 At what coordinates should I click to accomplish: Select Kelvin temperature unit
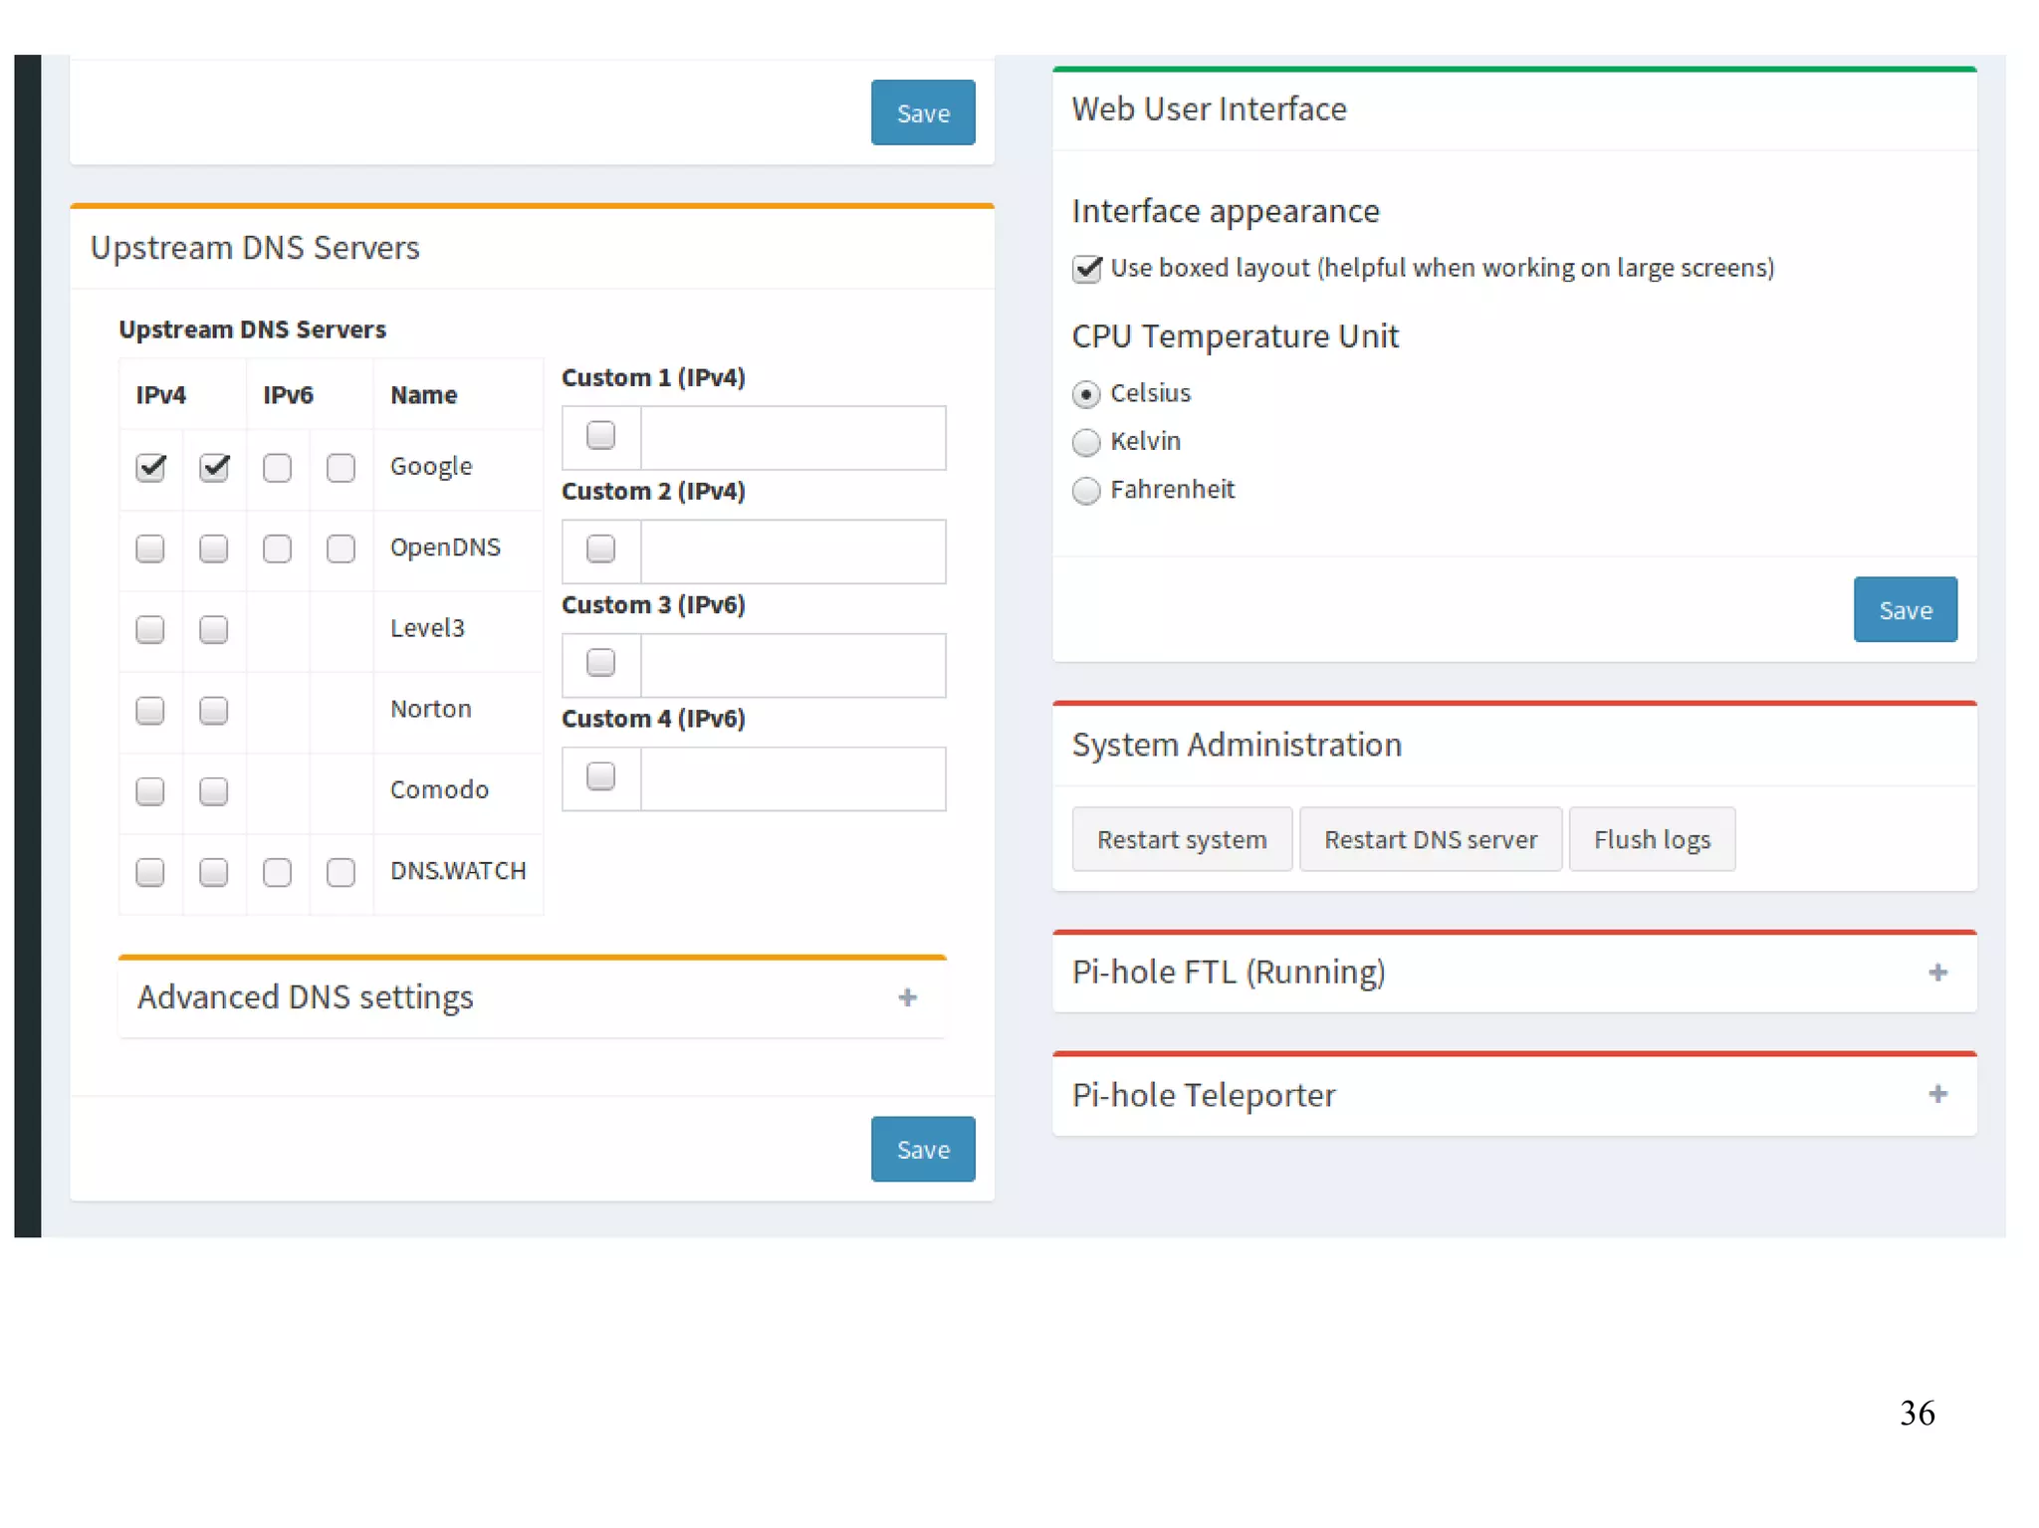[1086, 442]
